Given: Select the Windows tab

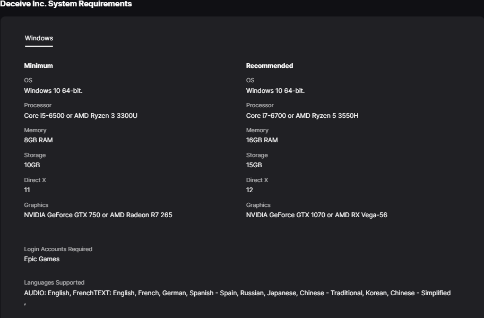Looking at the screenshot, I should coord(39,38).
